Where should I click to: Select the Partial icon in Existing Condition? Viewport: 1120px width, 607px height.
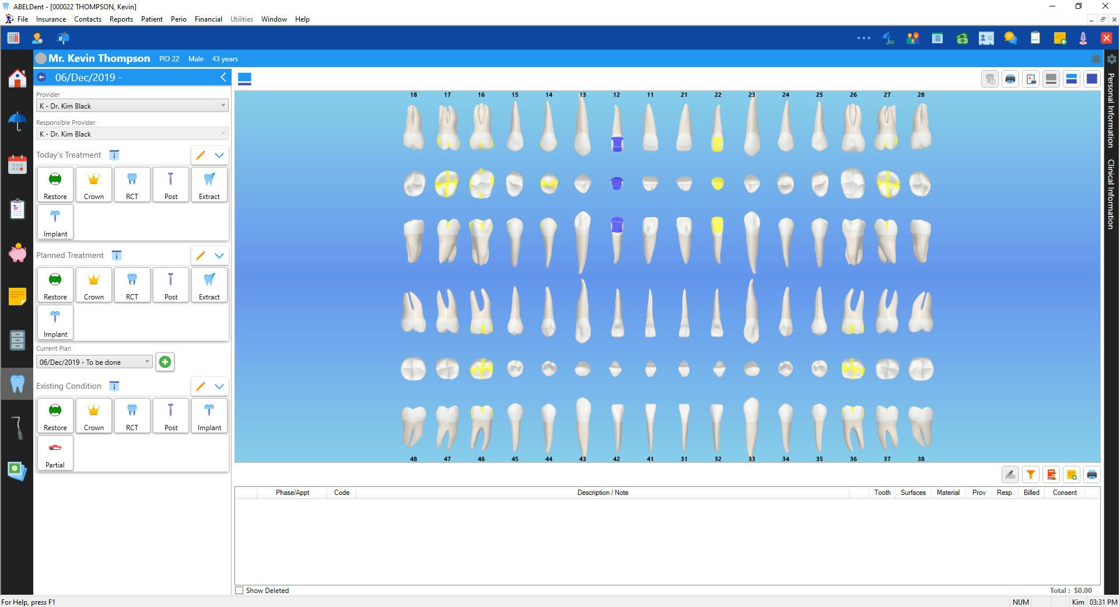point(55,453)
